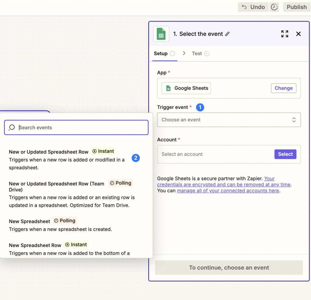Expand the chevron between Setup and Test
Image resolution: width=311 pixels, height=300 pixels.
click(184, 53)
